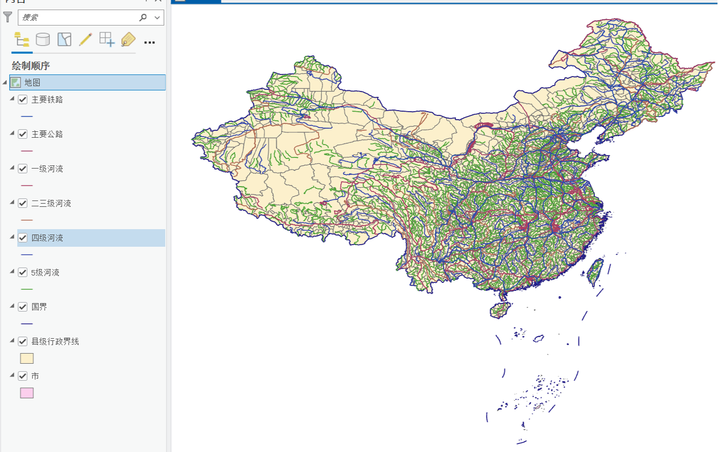Collapse the 国界 layer expander
The height and width of the screenshot is (452, 718).
pos(12,306)
